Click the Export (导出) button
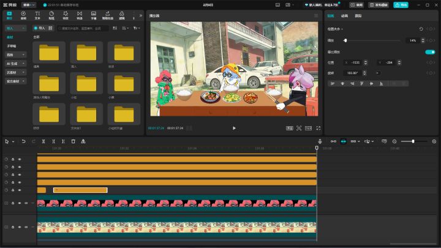 click(x=401, y=4)
